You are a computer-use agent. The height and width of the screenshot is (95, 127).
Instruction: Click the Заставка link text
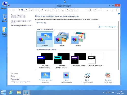108,80
